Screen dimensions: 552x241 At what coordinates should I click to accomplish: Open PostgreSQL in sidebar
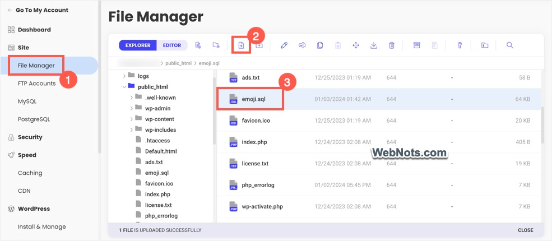[34, 119]
